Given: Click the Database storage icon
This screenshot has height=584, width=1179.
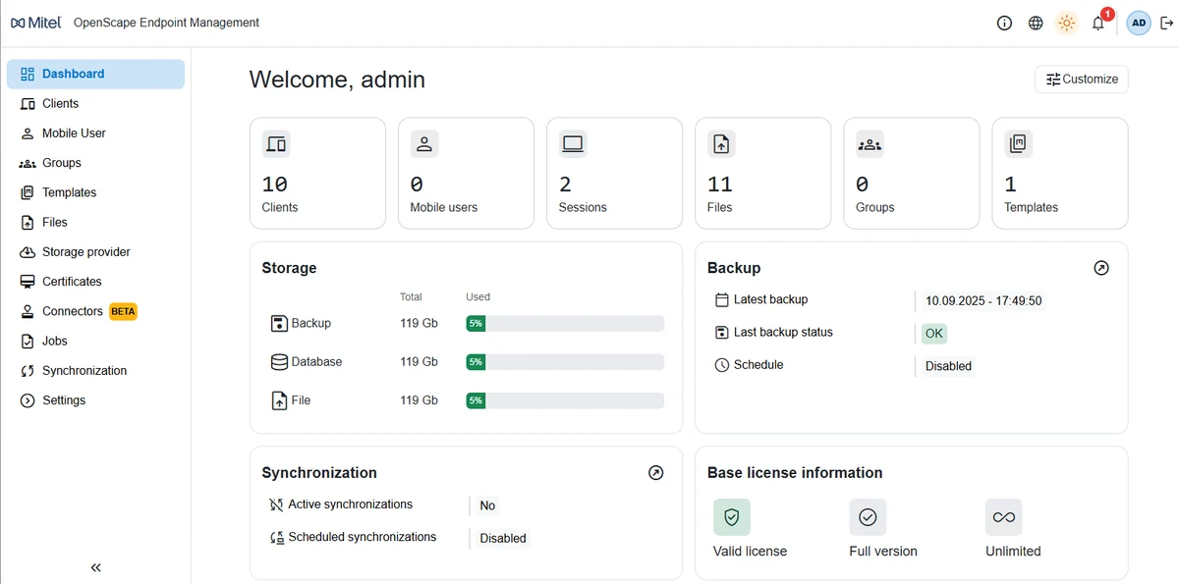Looking at the screenshot, I should (x=279, y=362).
